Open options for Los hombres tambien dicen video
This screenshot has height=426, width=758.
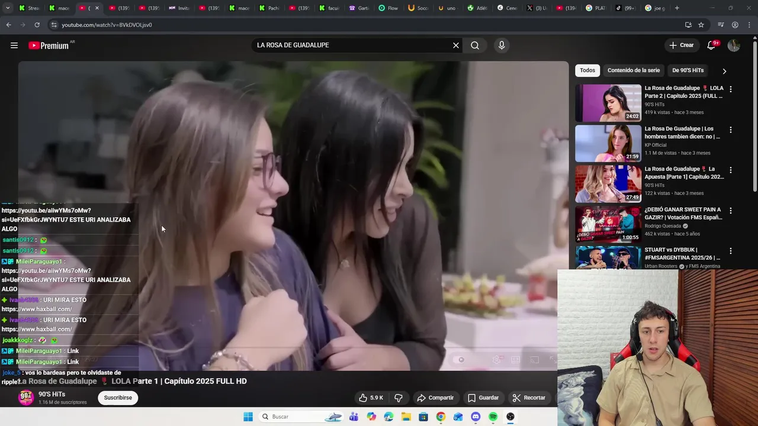[x=730, y=130]
